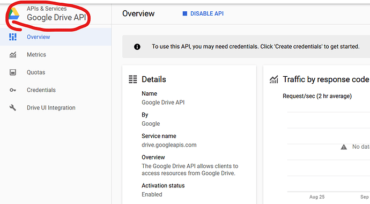The width and height of the screenshot is (370, 204).
Task: Open the Metrics sidebar item
Action: (56, 55)
